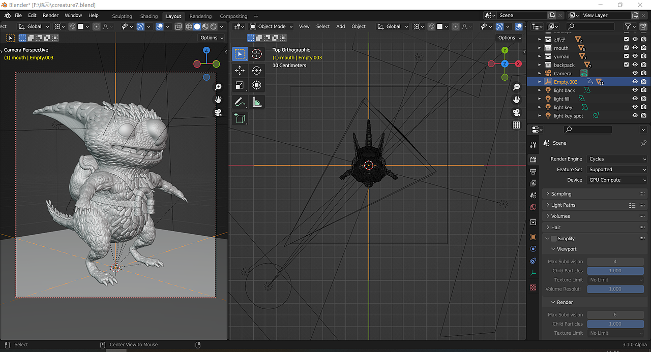Choose the Rotate tool
The image size is (651, 352).
[256, 71]
